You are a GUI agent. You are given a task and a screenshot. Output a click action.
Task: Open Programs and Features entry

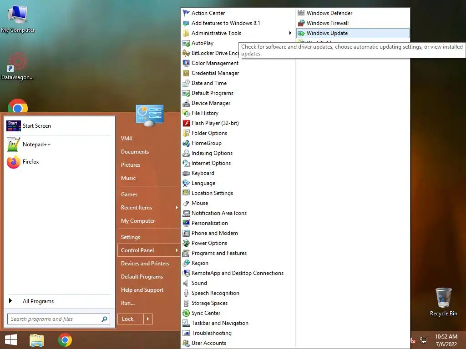tap(238, 253)
